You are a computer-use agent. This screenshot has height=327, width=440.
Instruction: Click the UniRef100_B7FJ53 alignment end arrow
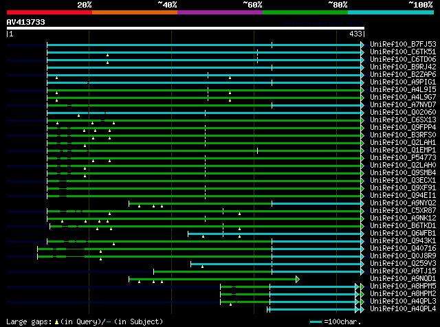point(362,45)
